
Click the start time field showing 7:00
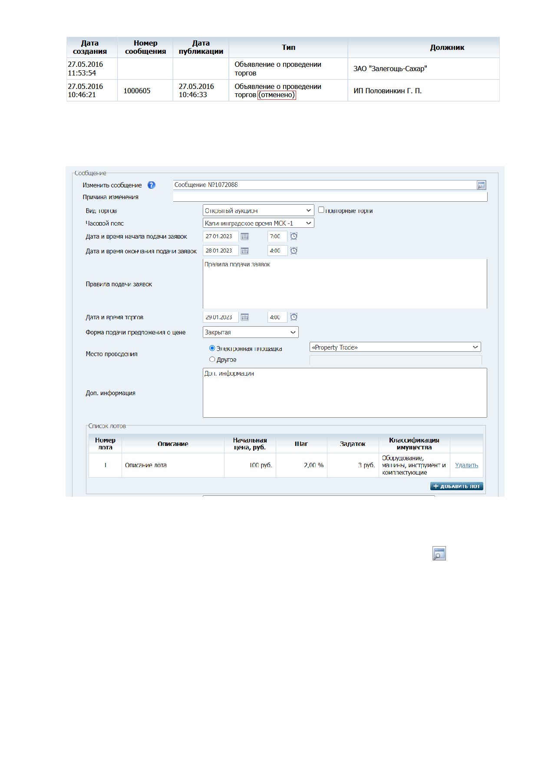pos(277,236)
